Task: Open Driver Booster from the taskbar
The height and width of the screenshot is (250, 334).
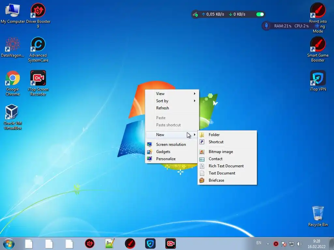Action: point(89,243)
